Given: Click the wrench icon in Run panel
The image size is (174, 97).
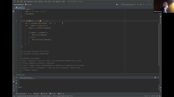Looking at the screenshot, I should pyautogui.click(x=16, y=83).
